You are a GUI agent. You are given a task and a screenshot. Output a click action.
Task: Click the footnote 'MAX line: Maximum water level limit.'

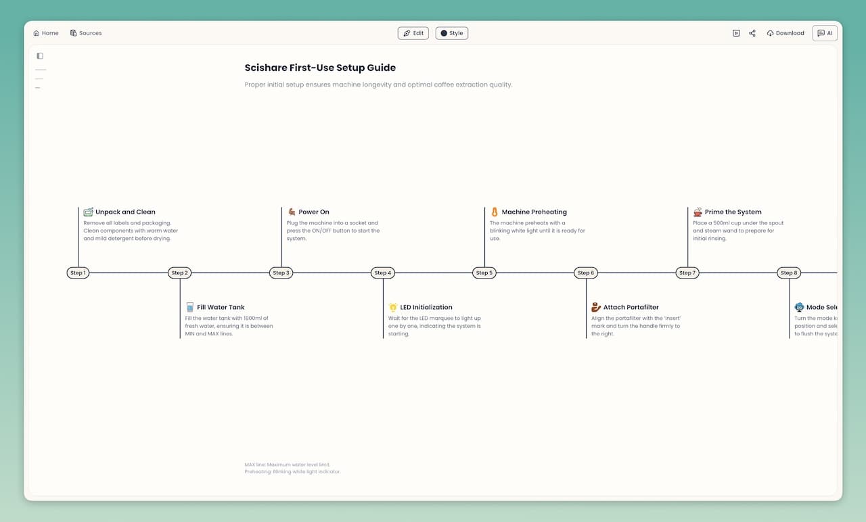pos(288,465)
